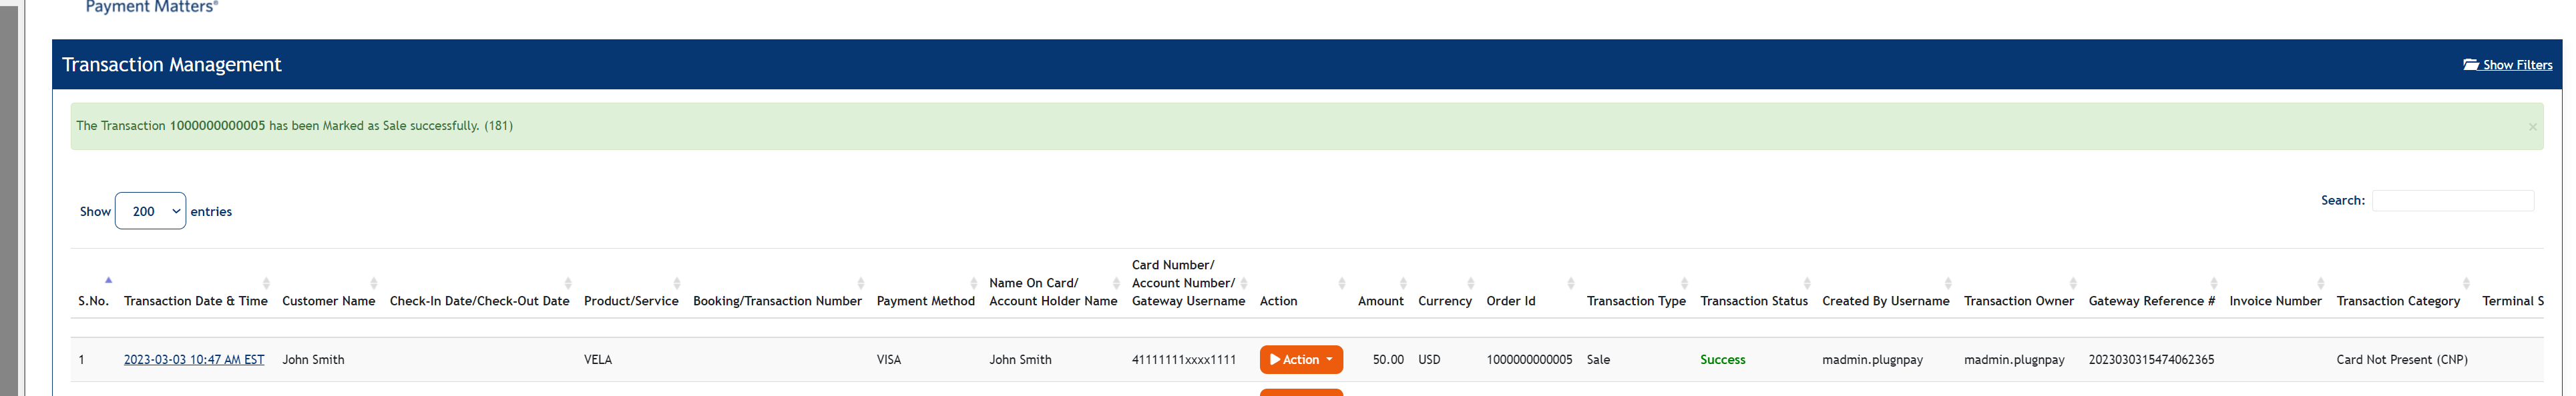Sort by Invoice Number column header
2576x396 pixels.
click(x=2275, y=300)
